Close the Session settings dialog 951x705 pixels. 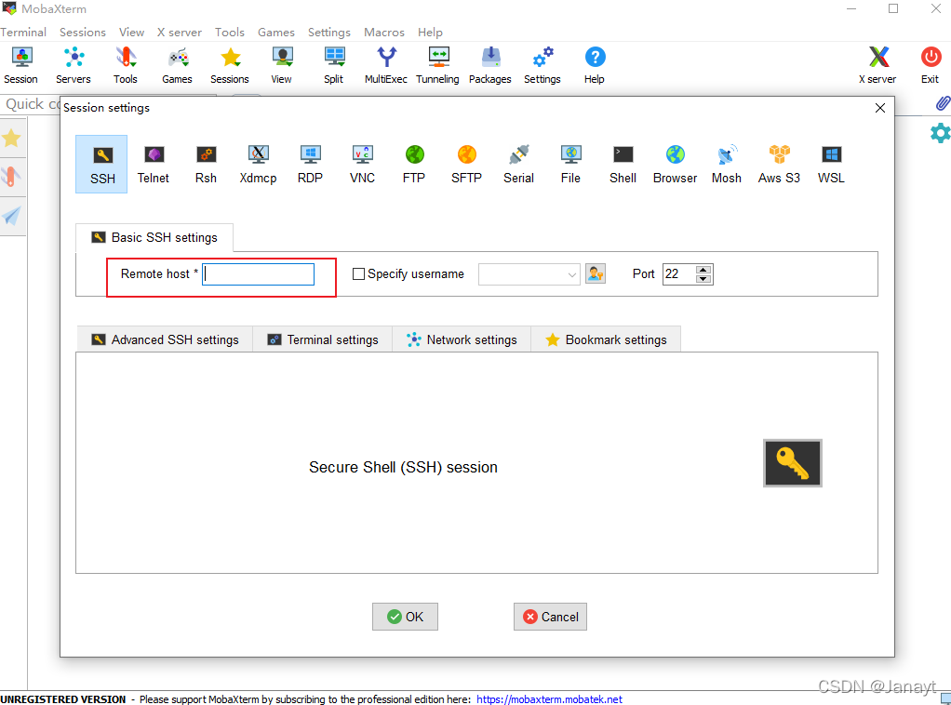(x=880, y=108)
